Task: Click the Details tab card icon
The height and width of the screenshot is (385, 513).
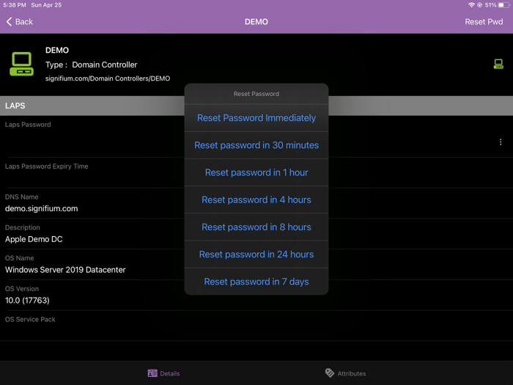Action: (152, 373)
